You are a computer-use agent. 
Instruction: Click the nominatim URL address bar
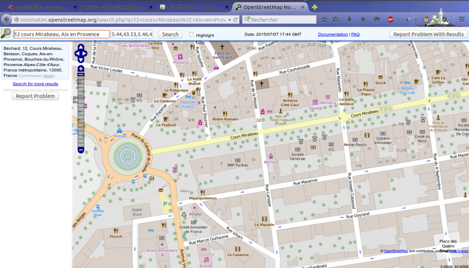[122, 20]
